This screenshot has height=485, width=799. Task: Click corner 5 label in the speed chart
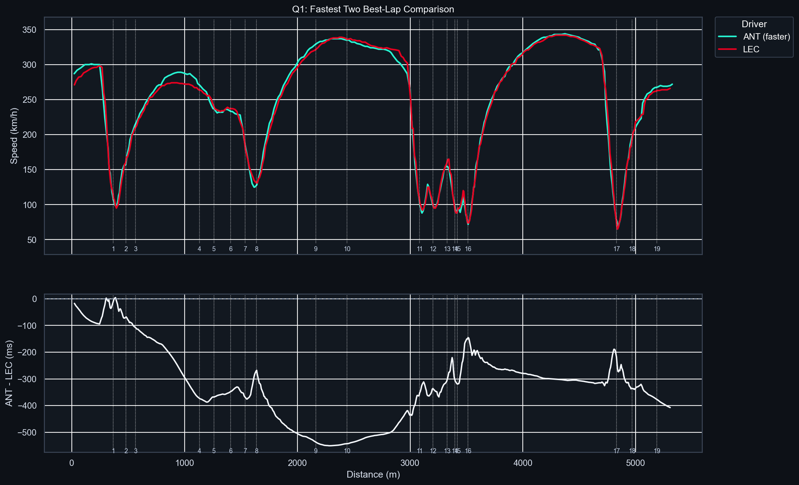[214, 249]
